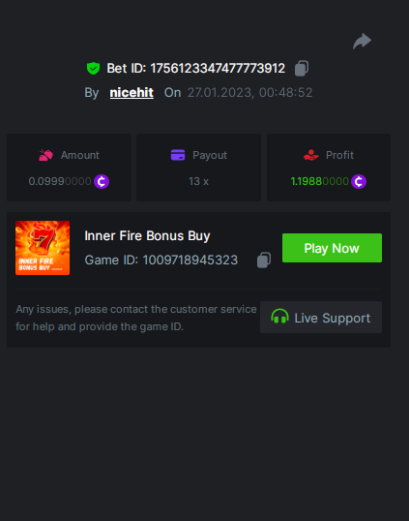Click the purple Payout card icon
The width and height of the screenshot is (409, 521).
pos(178,155)
